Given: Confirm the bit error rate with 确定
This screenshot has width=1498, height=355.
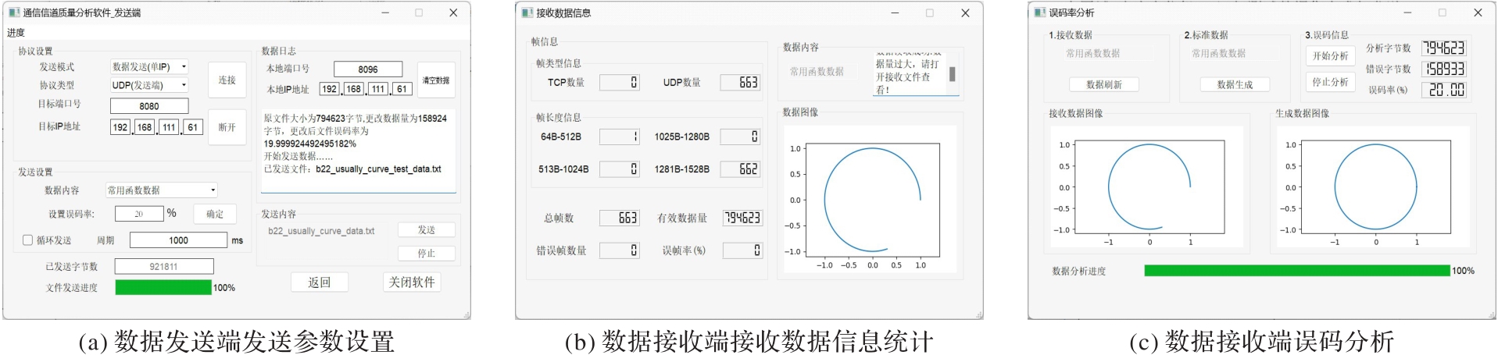Looking at the screenshot, I should (215, 214).
